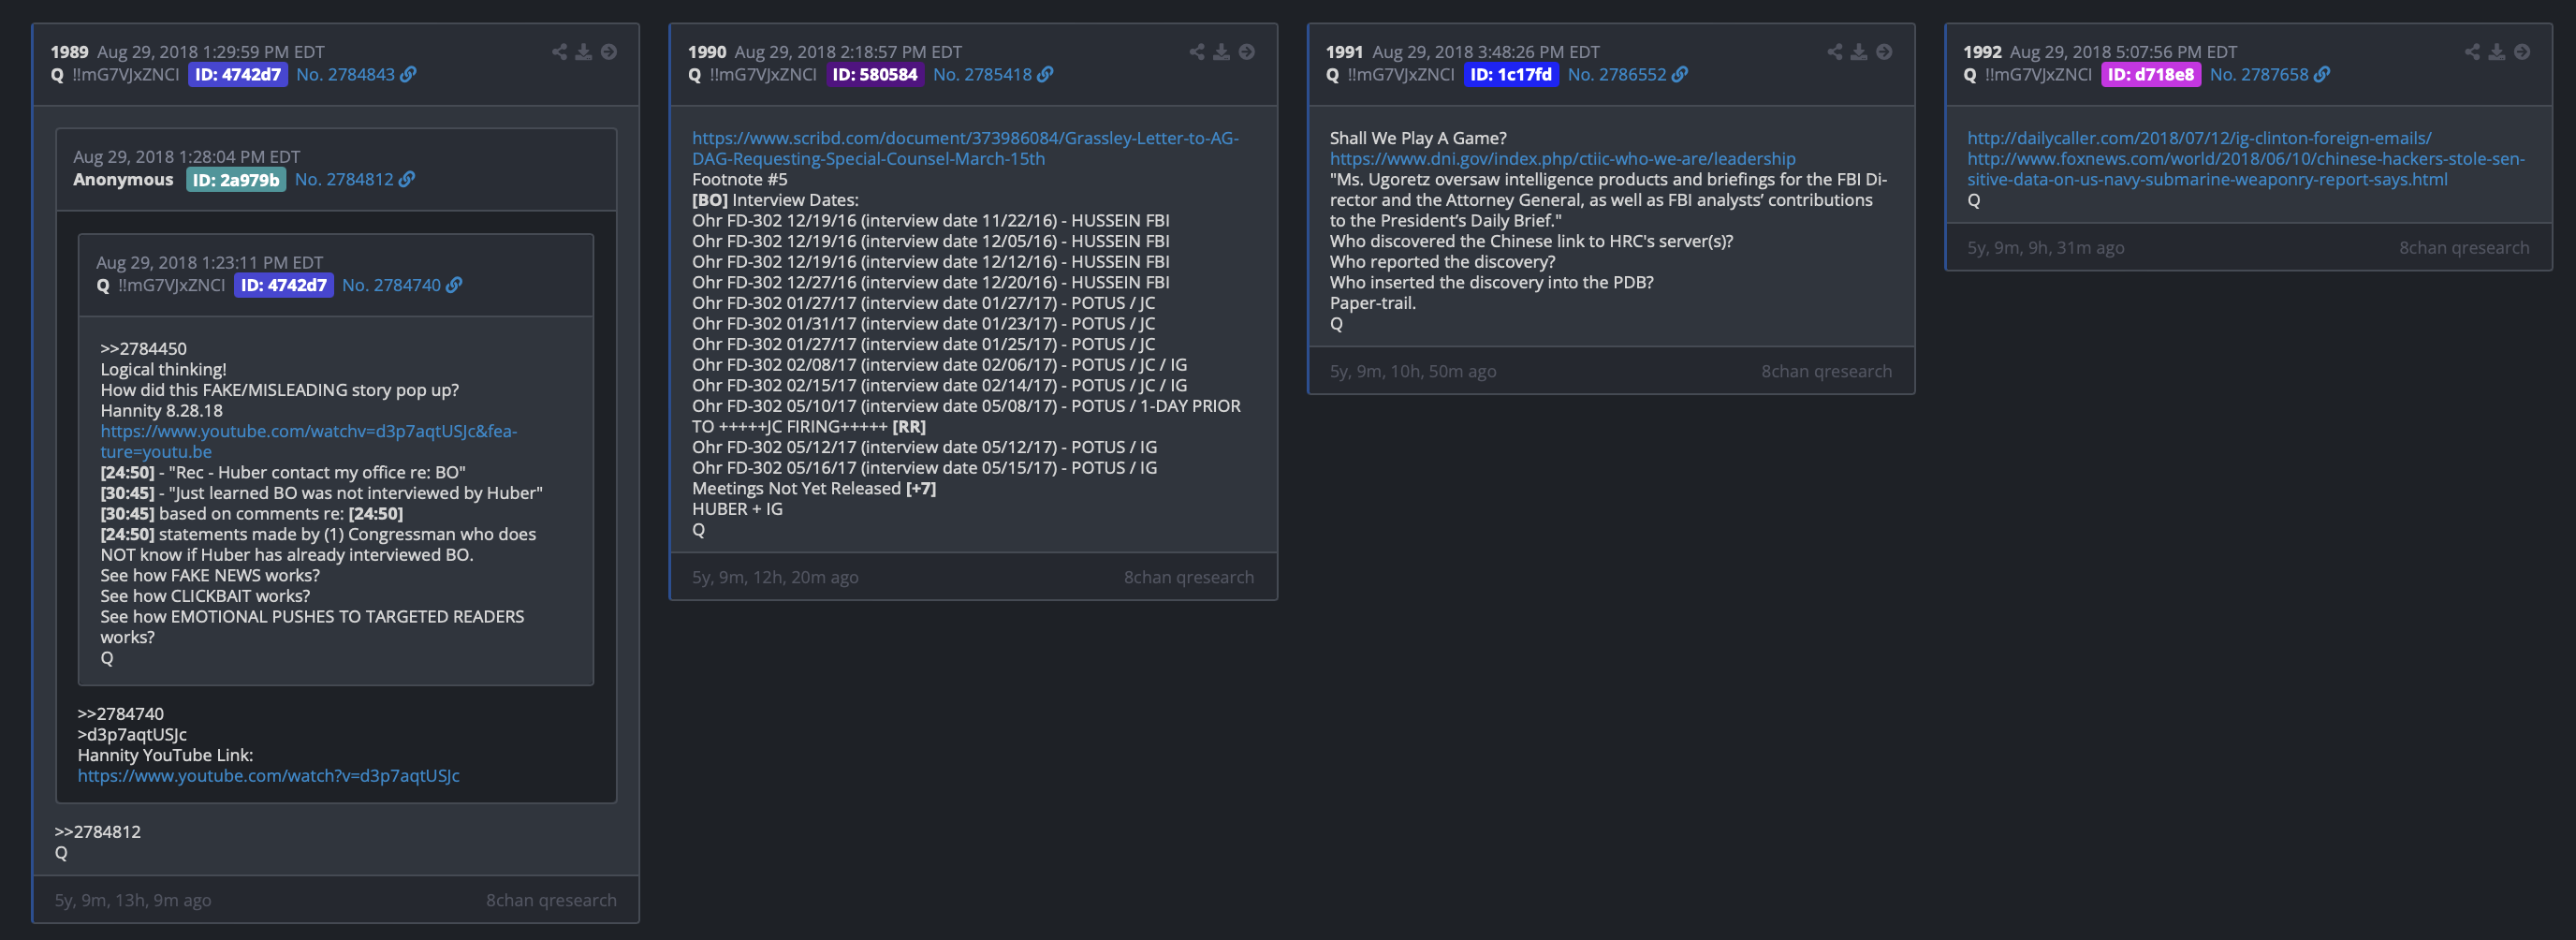
Task: Click 'Shall We Play A Game?' text
Action: pos(1418,138)
